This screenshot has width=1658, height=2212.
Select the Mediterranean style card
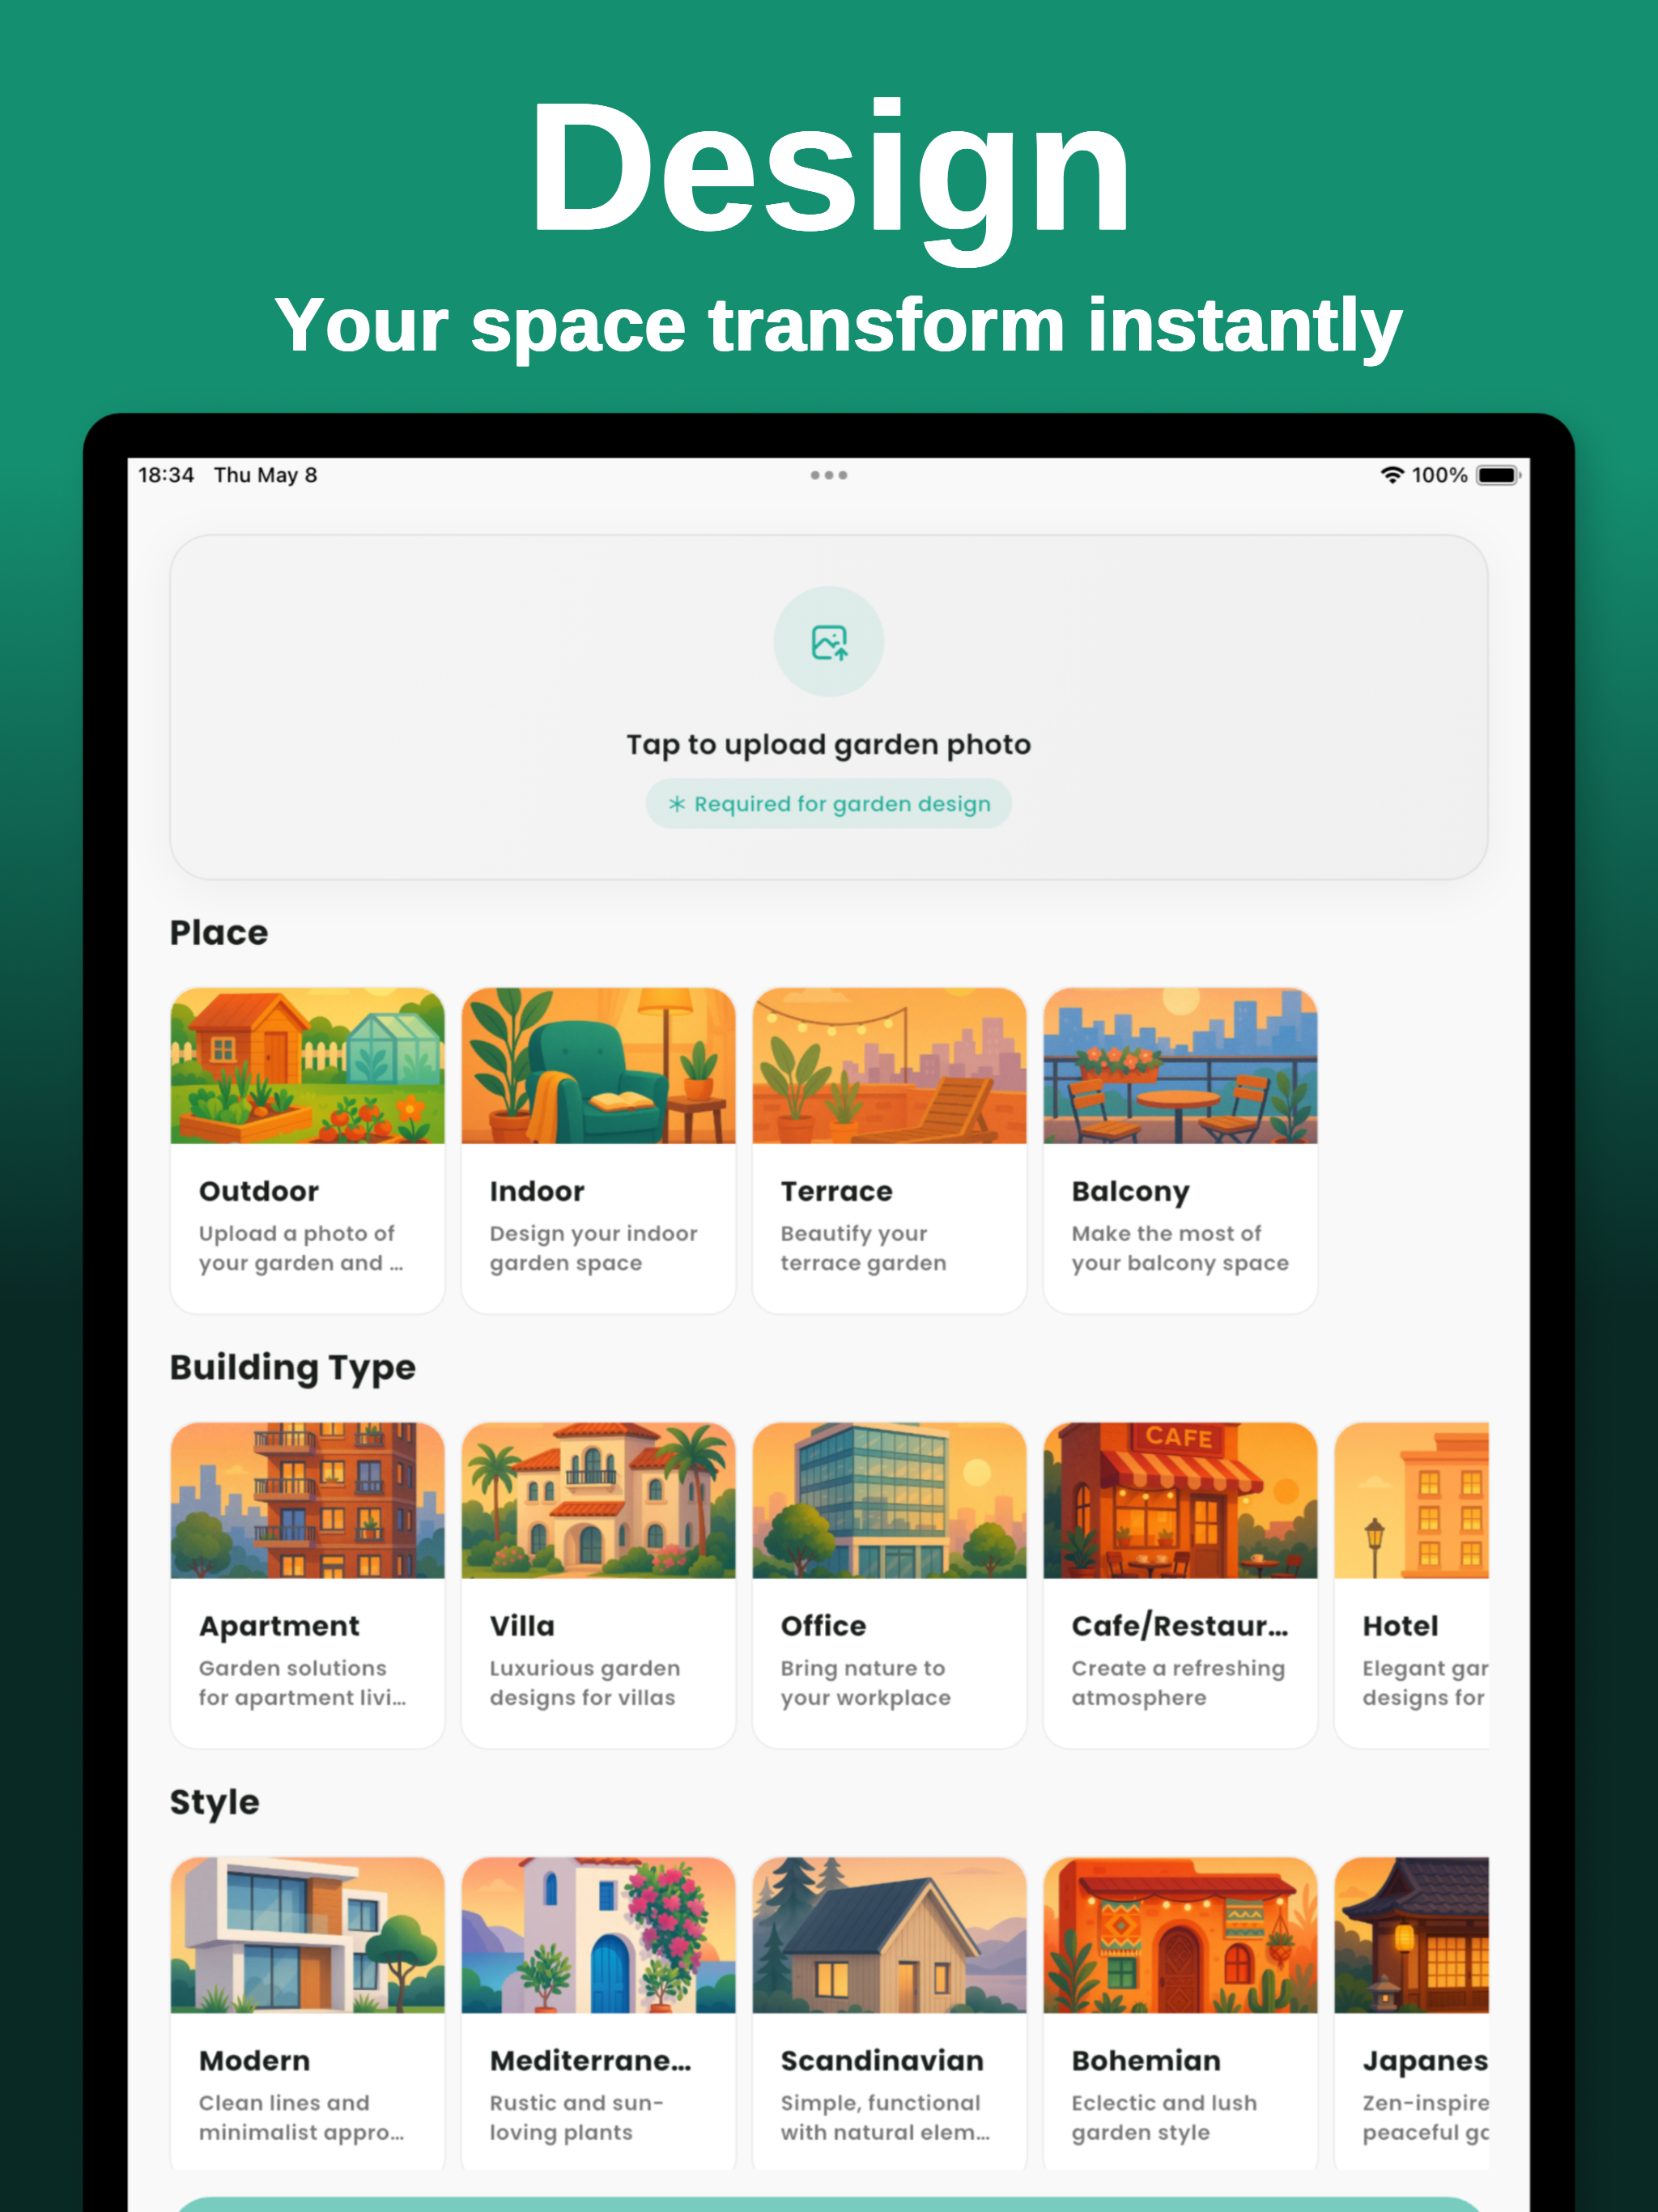point(598,2012)
